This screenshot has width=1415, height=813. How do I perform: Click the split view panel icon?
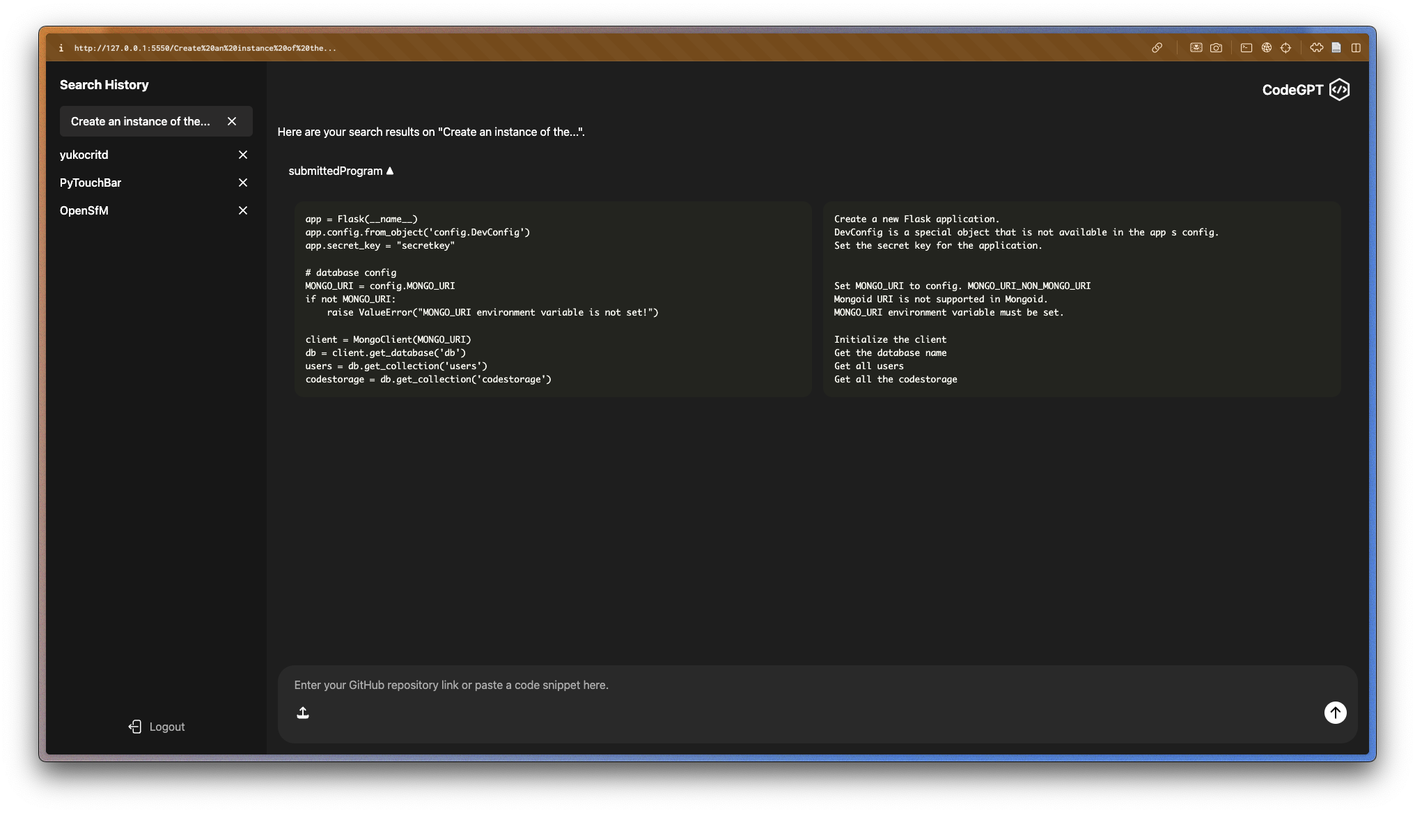click(x=1356, y=48)
